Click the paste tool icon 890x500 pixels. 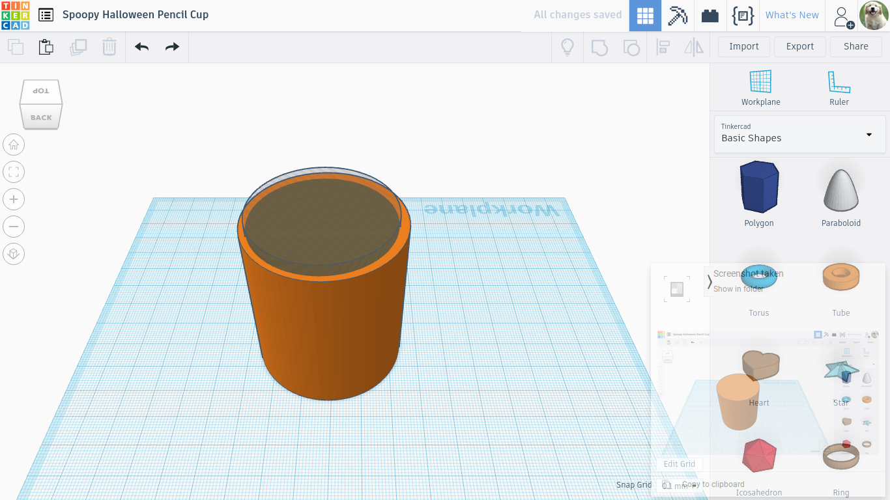point(46,47)
